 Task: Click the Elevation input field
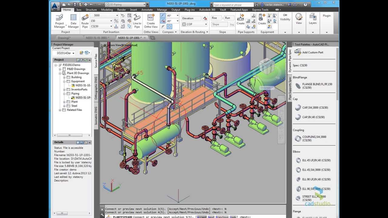(191, 18)
